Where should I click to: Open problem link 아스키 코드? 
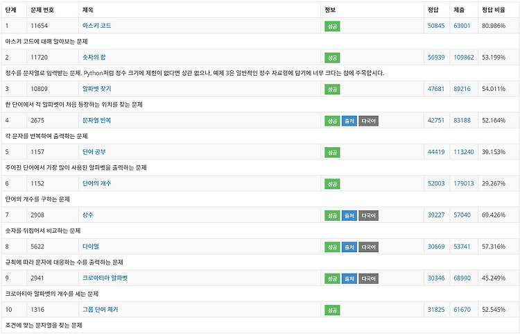click(x=96, y=26)
